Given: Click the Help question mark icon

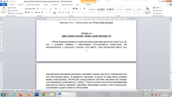Looking at the screenshot, I should click(x=171, y=5).
